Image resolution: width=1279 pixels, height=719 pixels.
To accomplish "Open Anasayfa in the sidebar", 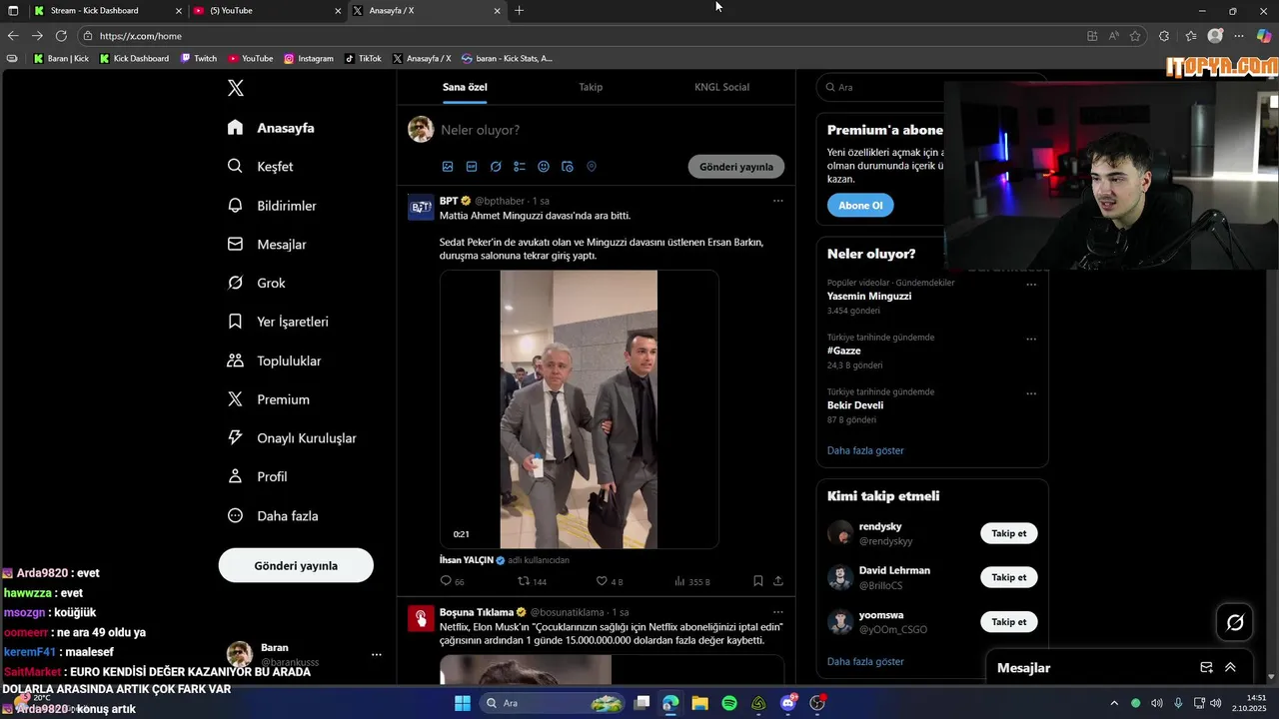I will [271, 128].
